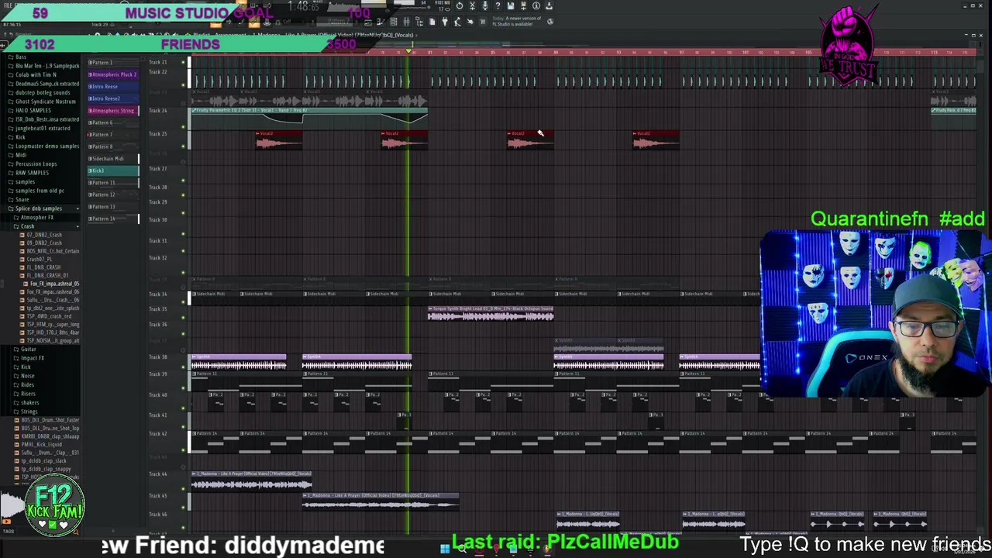Select Kick3 in pattern picker
The image size is (992, 558).
point(113,170)
